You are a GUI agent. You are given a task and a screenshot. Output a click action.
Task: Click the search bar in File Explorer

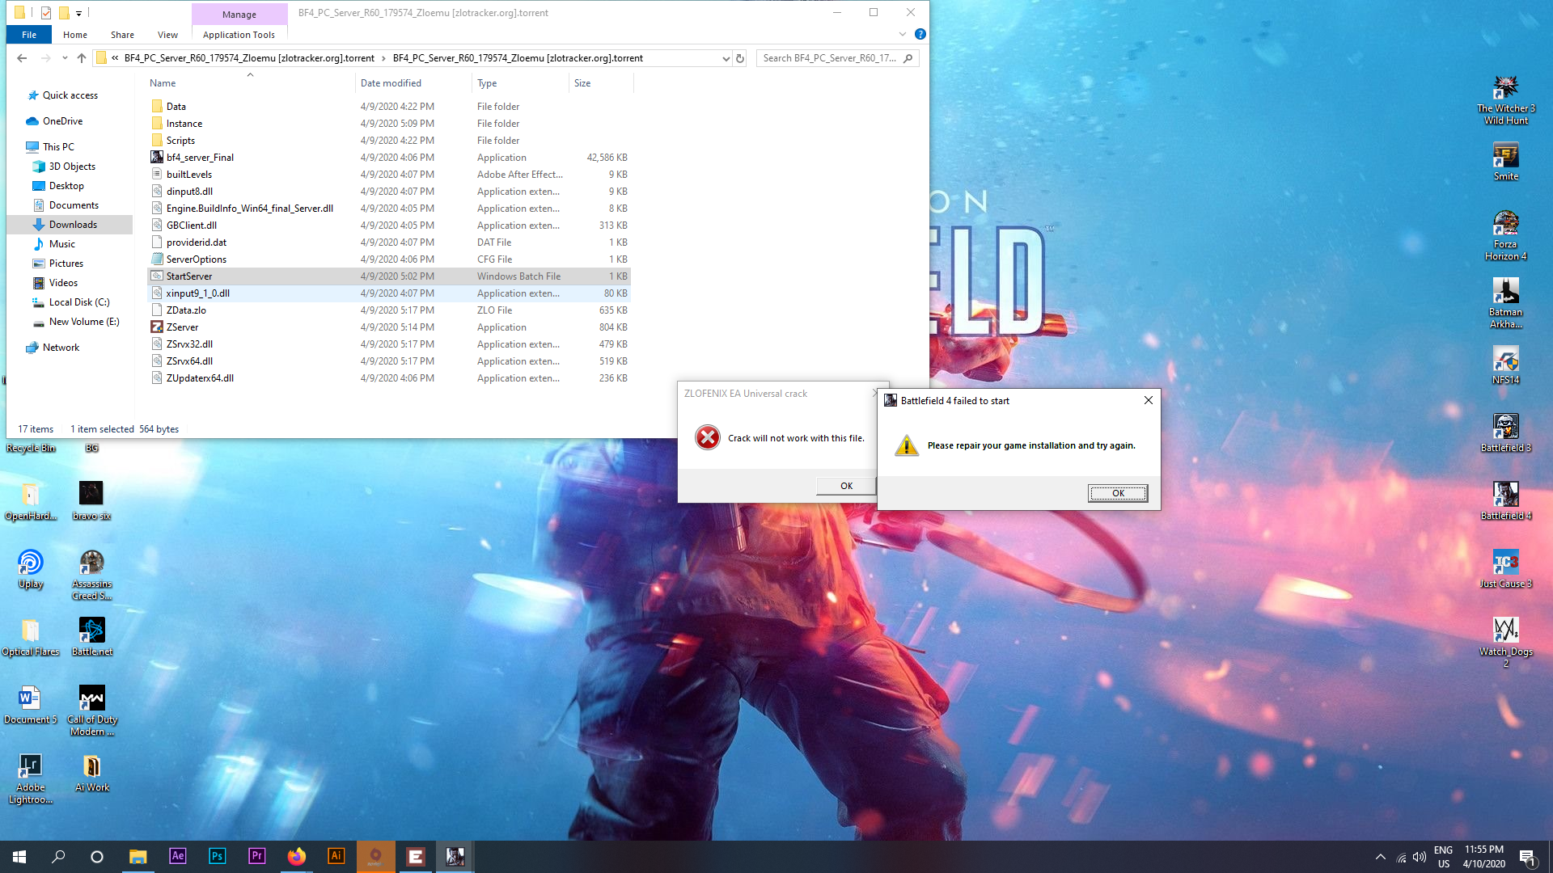point(837,57)
